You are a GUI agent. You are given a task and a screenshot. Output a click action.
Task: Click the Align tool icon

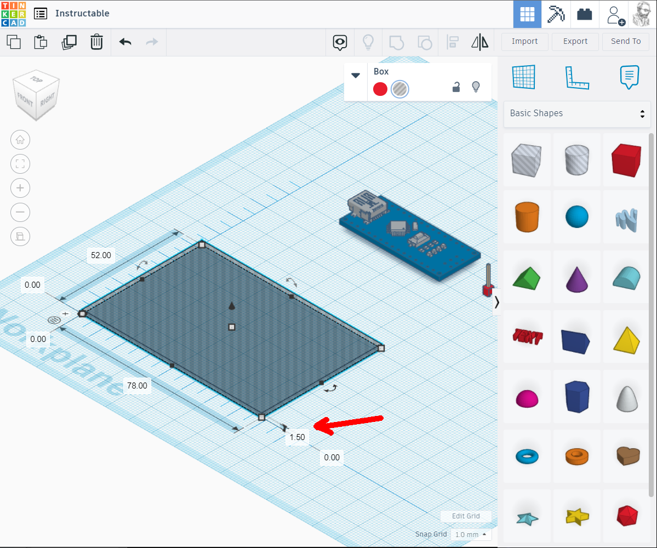[x=453, y=42]
